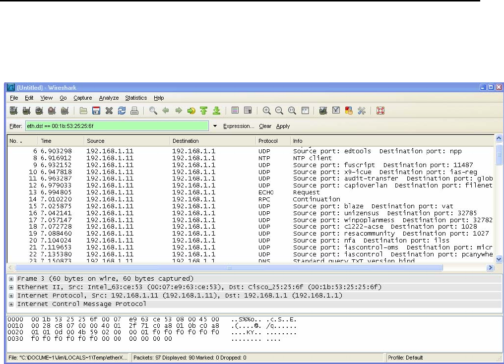Go to a specific packet number

(x=191, y=111)
